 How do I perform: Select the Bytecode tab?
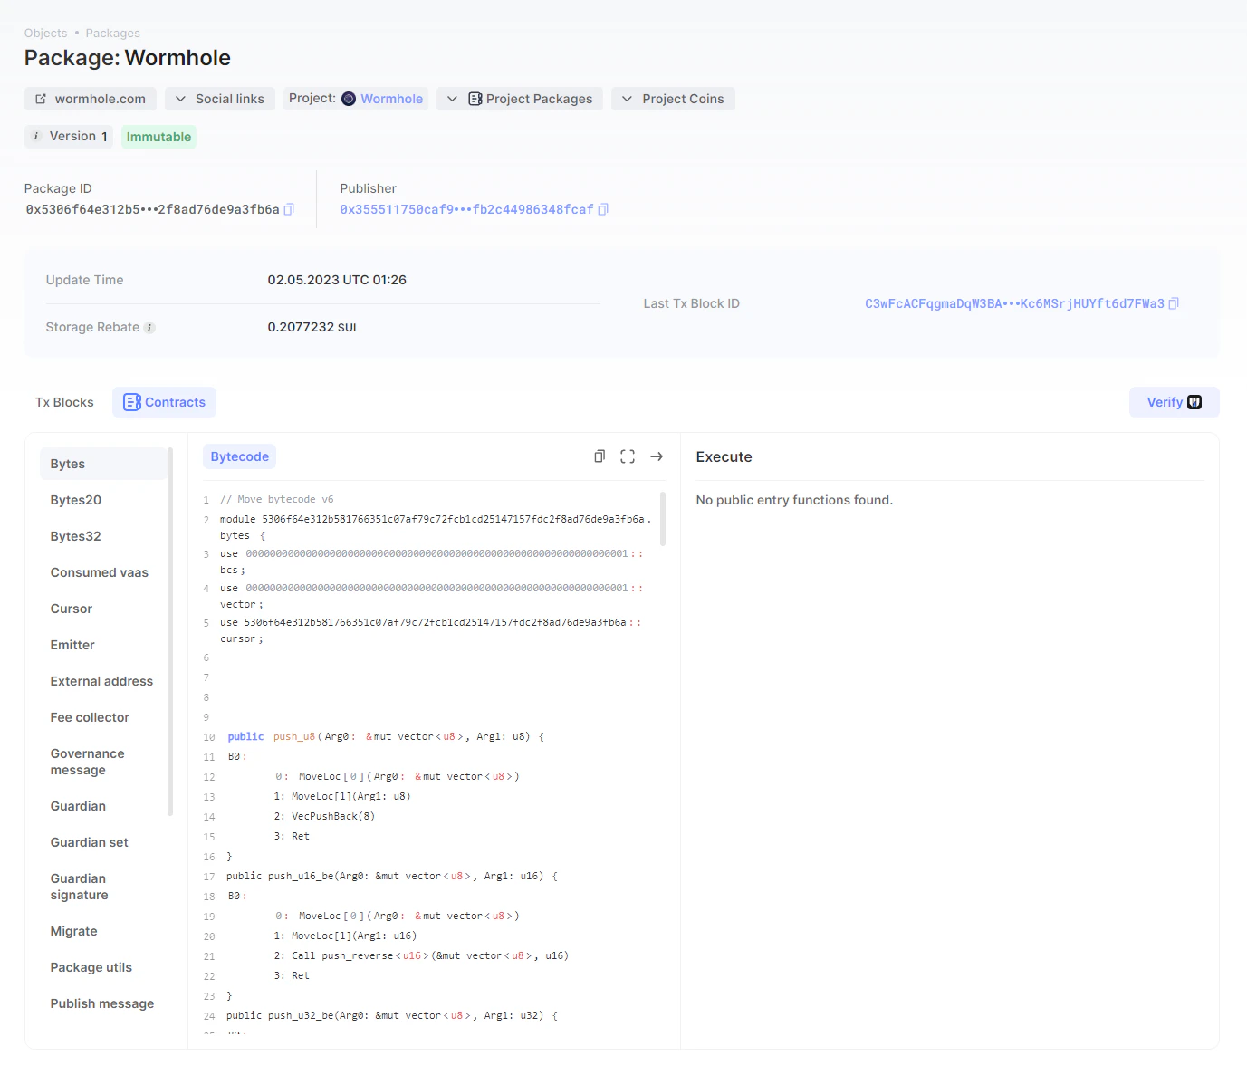[240, 456]
